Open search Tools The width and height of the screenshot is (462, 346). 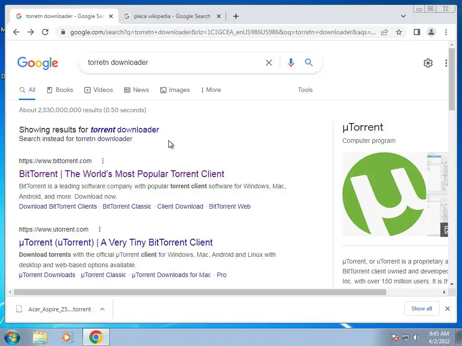coord(305,90)
